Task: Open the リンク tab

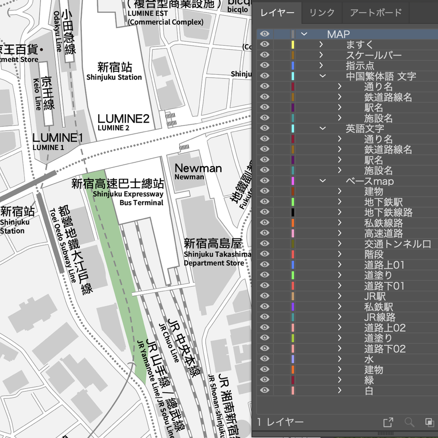Action: pos(322,13)
